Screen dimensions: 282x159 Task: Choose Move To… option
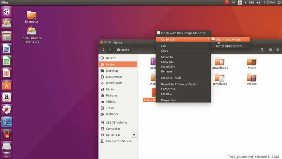coord(183,57)
